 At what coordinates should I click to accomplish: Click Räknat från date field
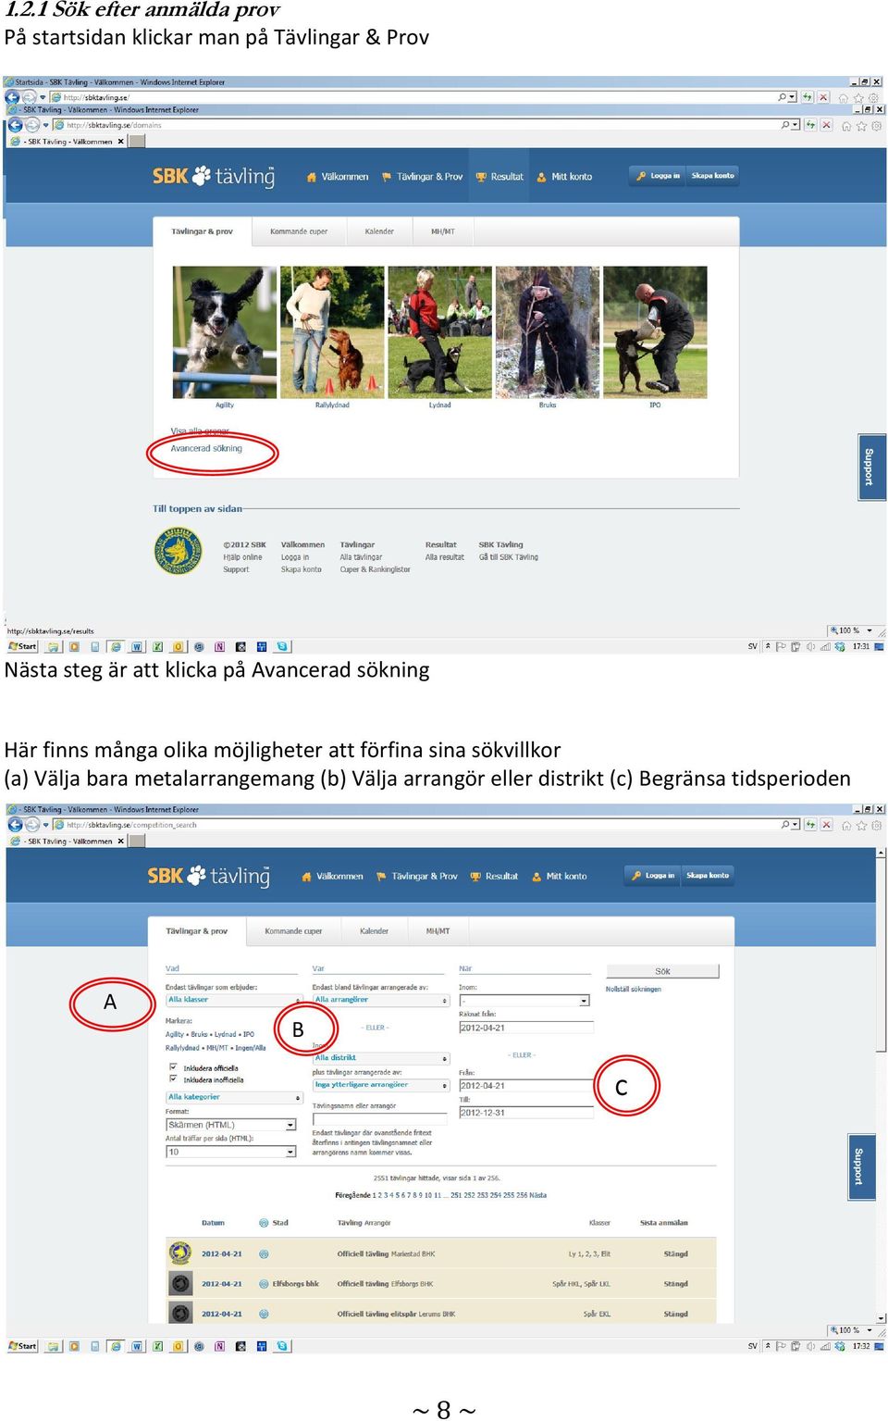(x=525, y=1028)
